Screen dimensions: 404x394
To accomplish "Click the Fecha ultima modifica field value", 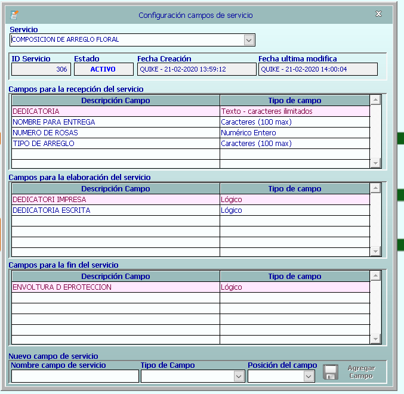I will [x=318, y=69].
